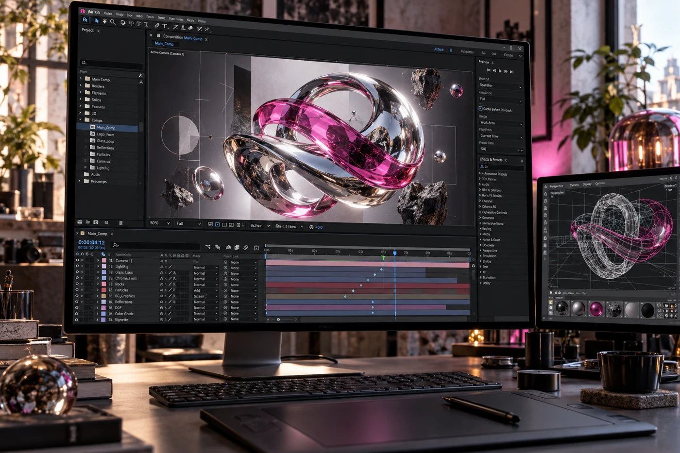
Task: Expand the Blur & Sharpen effects category
Action: (x=480, y=190)
